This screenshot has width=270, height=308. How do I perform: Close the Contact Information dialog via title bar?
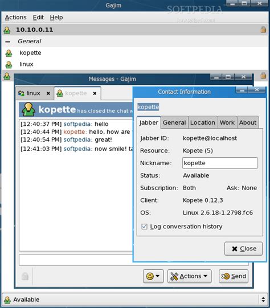(x=257, y=90)
